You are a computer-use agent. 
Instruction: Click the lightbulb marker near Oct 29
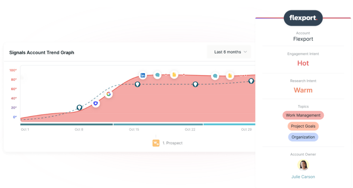pos(251,81)
